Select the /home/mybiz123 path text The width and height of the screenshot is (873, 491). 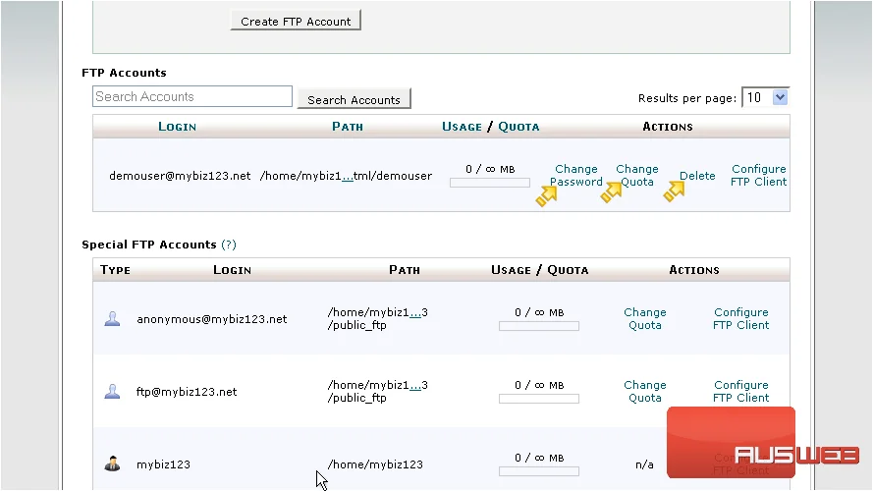click(x=375, y=464)
